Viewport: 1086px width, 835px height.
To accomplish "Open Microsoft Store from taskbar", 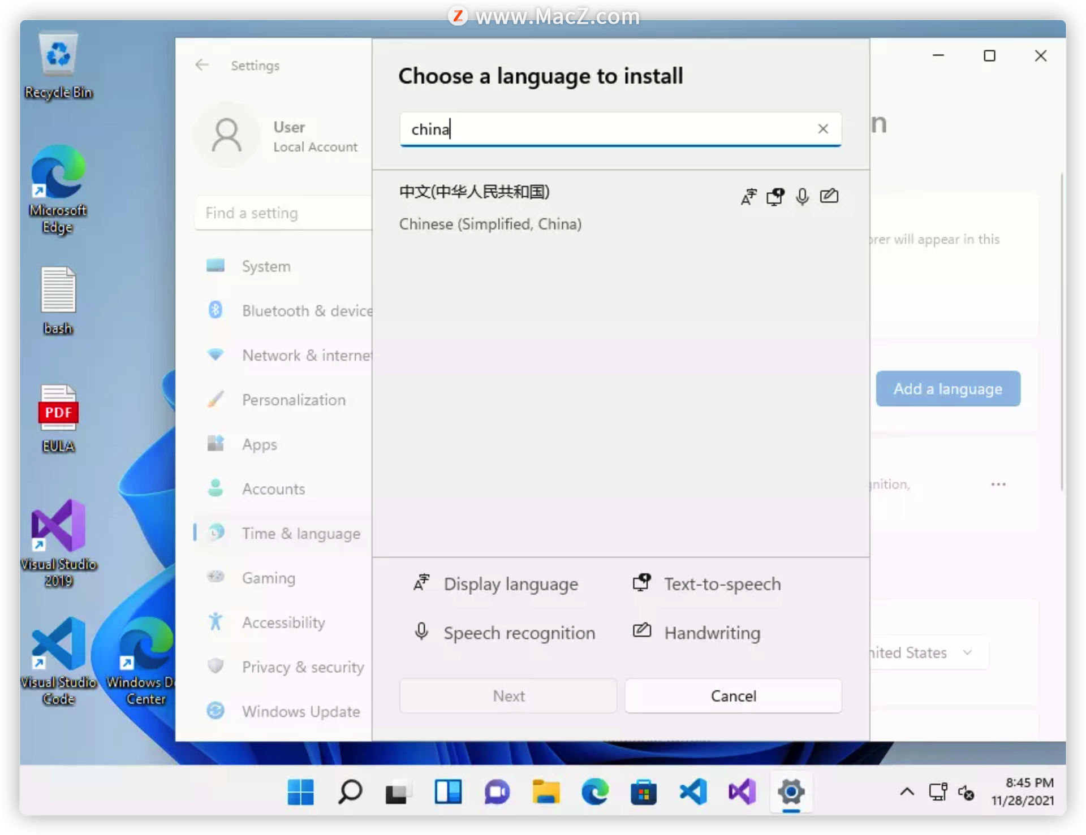I will coord(644,791).
